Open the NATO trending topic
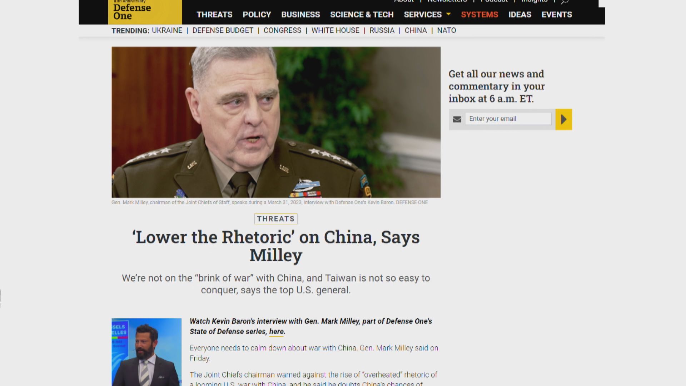Image resolution: width=686 pixels, height=386 pixels. point(446,31)
